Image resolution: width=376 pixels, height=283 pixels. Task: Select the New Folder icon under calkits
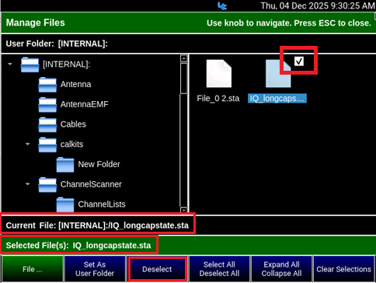coord(65,165)
